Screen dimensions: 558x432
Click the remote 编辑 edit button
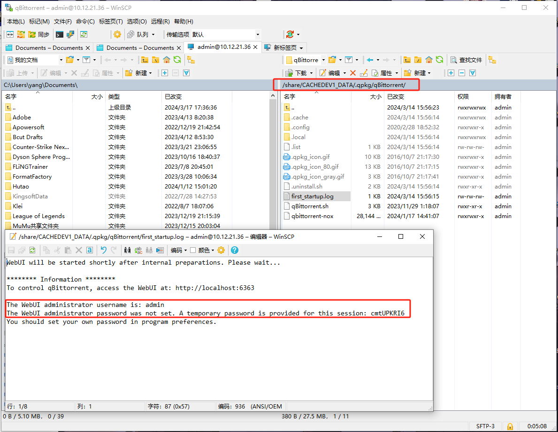click(x=330, y=73)
